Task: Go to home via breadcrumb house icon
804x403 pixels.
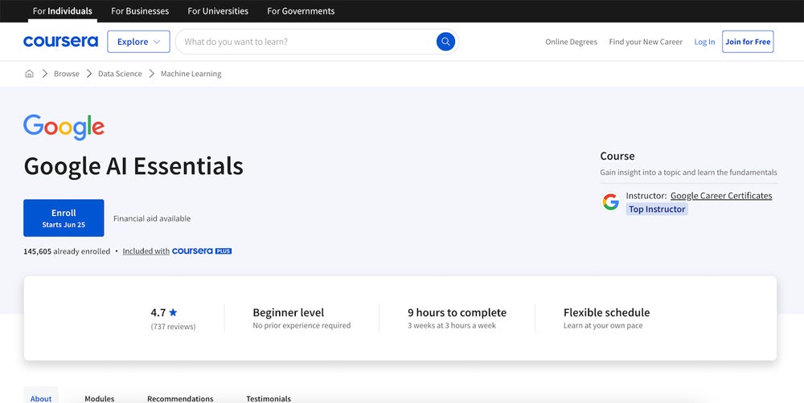Action: [x=29, y=74]
